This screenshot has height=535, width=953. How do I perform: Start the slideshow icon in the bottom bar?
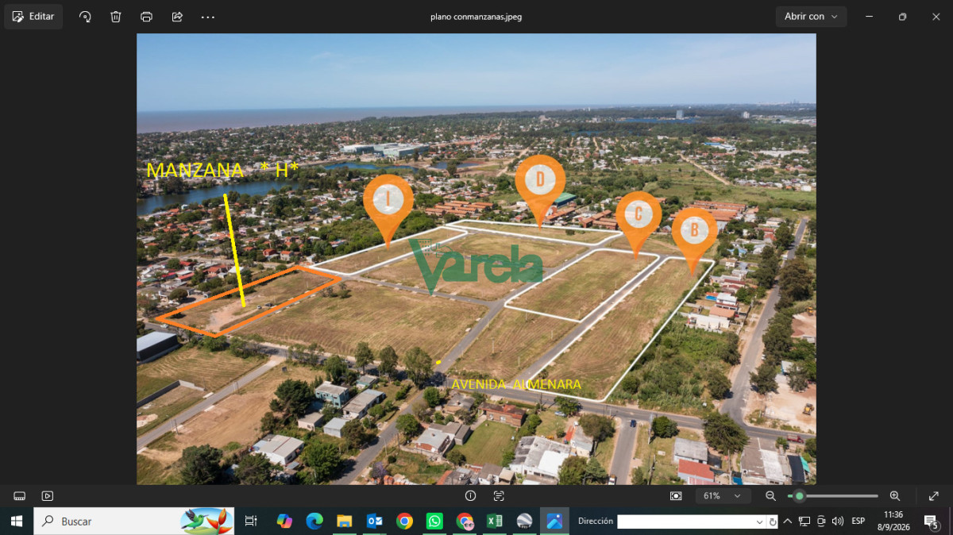pos(48,496)
